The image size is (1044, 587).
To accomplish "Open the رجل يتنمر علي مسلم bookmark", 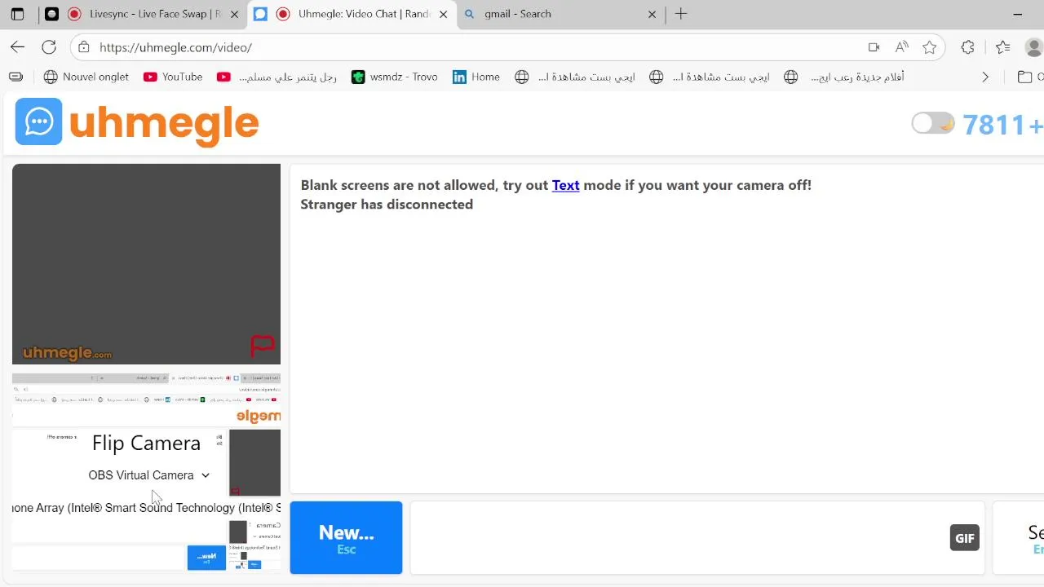I will click(x=277, y=77).
